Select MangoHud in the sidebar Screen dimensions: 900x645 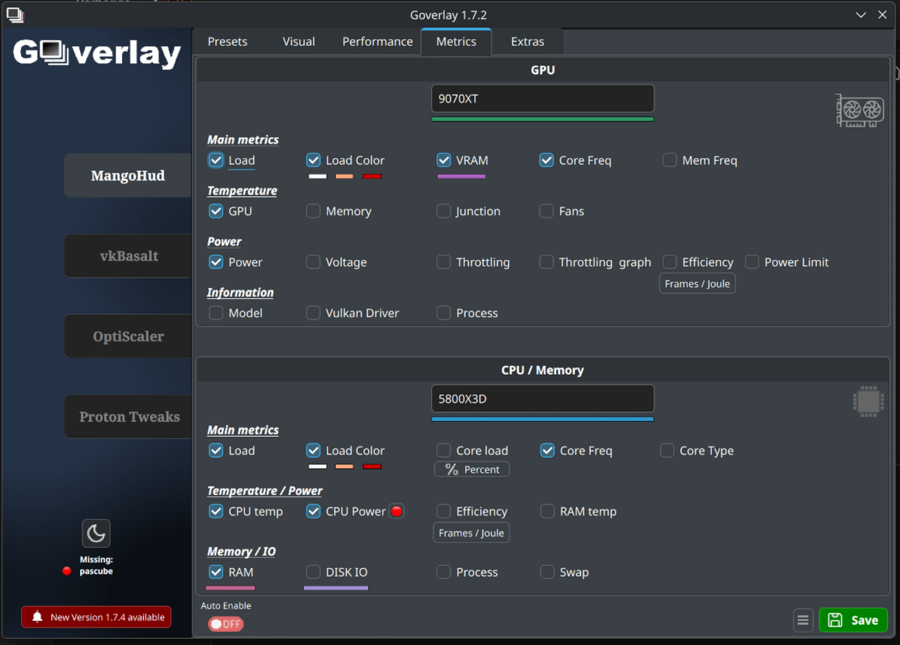coord(127,175)
